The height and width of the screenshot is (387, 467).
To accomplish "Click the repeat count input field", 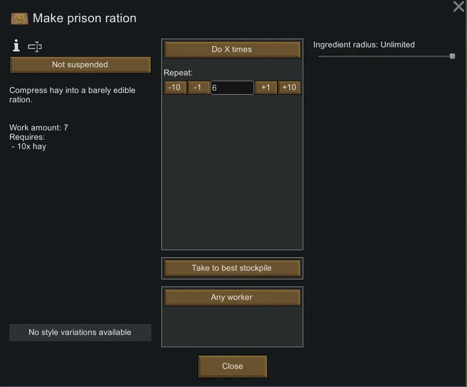I will (232, 88).
